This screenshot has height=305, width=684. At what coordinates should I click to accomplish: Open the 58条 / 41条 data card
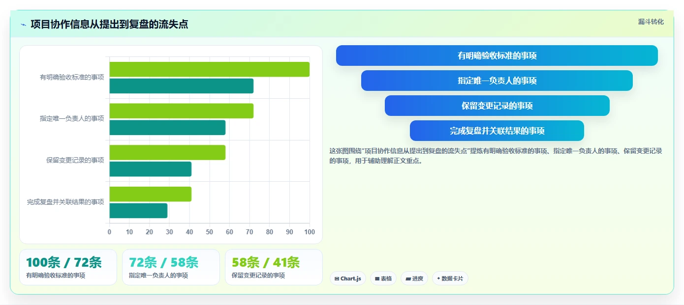coord(274,267)
